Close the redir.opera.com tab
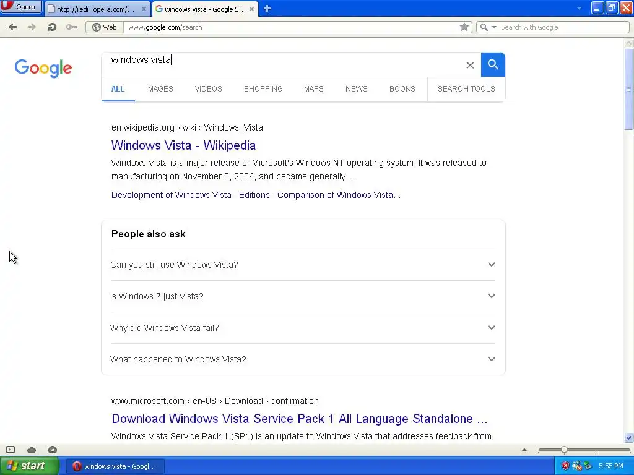This screenshot has width=634, height=475. point(144,9)
